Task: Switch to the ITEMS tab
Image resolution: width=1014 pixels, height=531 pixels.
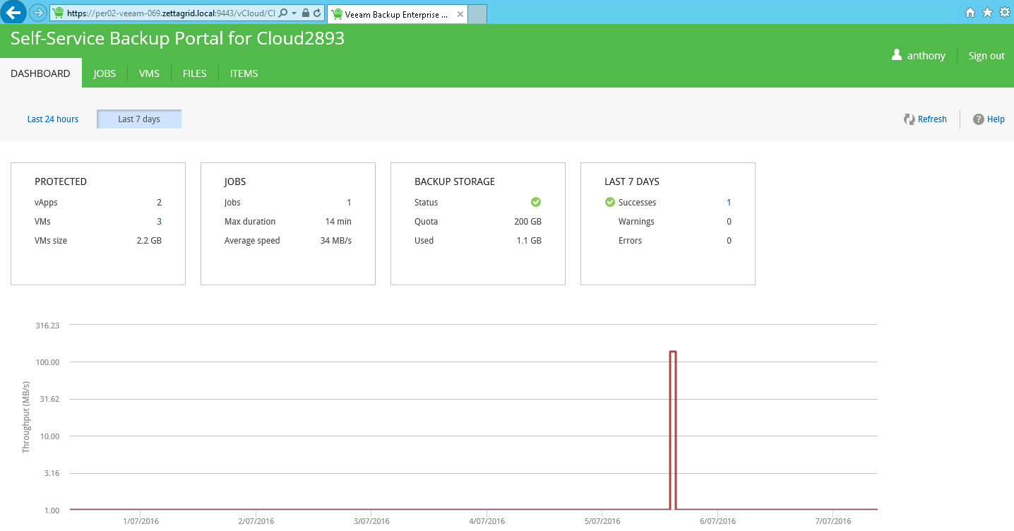Action: (244, 73)
